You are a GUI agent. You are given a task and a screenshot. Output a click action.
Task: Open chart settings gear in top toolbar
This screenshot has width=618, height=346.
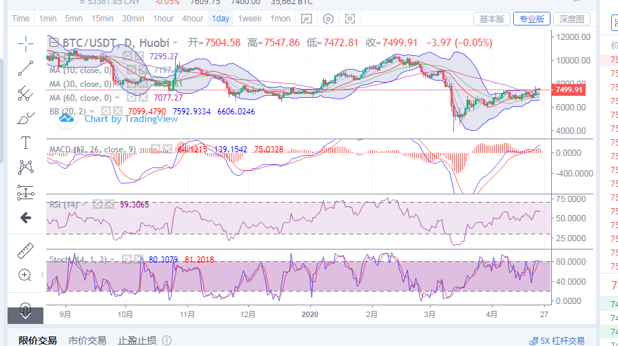[x=329, y=19]
